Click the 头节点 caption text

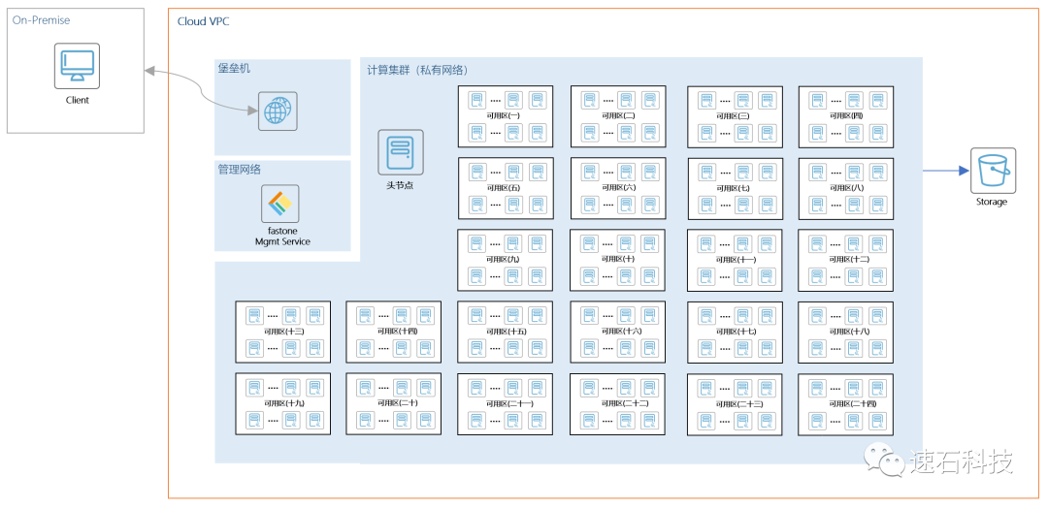pyautogui.click(x=400, y=185)
